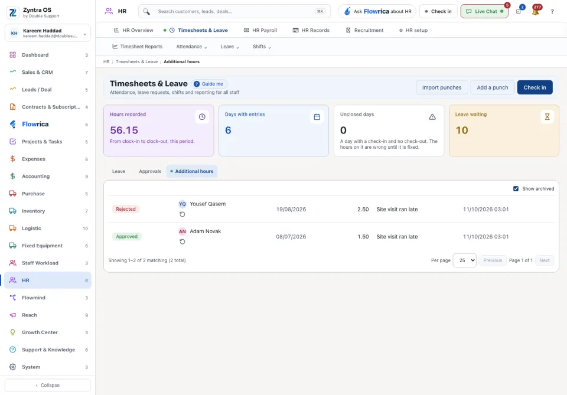The image size is (567, 395).
Task: Click the restore icon under Yousef Qasem
Action: pyautogui.click(x=183, y=214)
